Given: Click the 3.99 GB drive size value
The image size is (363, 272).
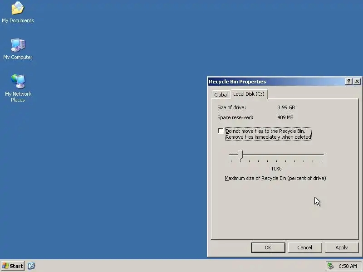Looking at the screenshot, I should 286,107.
